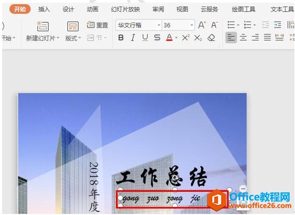
Task: Switch to the 插入 tab
Action: [44, 9]
